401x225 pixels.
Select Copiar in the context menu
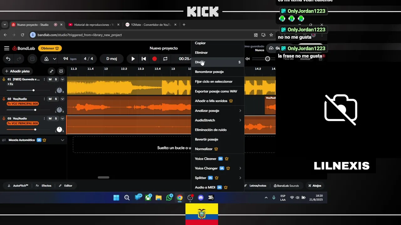click(217, 43)
